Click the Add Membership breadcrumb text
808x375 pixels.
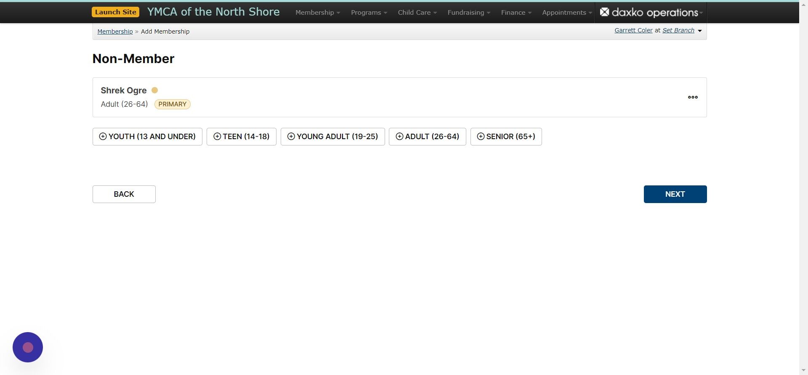(x=165, y=32)
